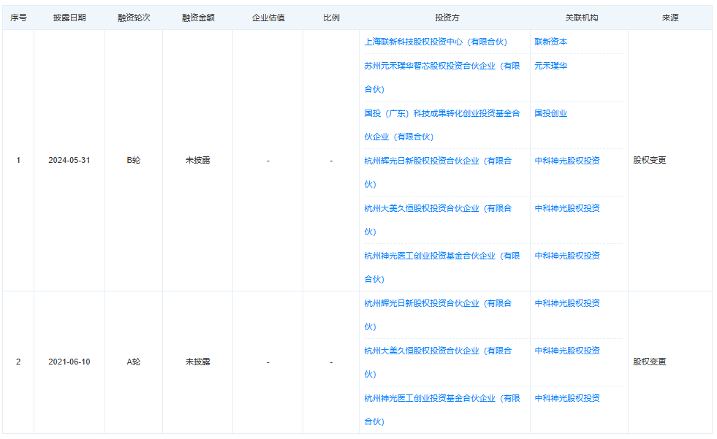
Task: Open 杭州辉光日新 investor in A轮 row
Action: 438,304
